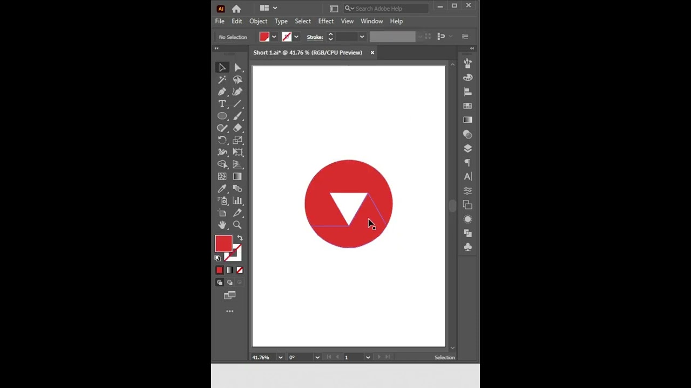Viewport: 691px width, 388px height.
Task: Change screen mode button
Action: coord(229,295)
